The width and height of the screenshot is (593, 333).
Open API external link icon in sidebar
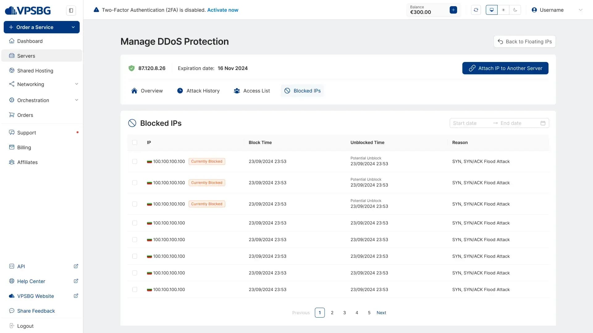click(76, 266)
